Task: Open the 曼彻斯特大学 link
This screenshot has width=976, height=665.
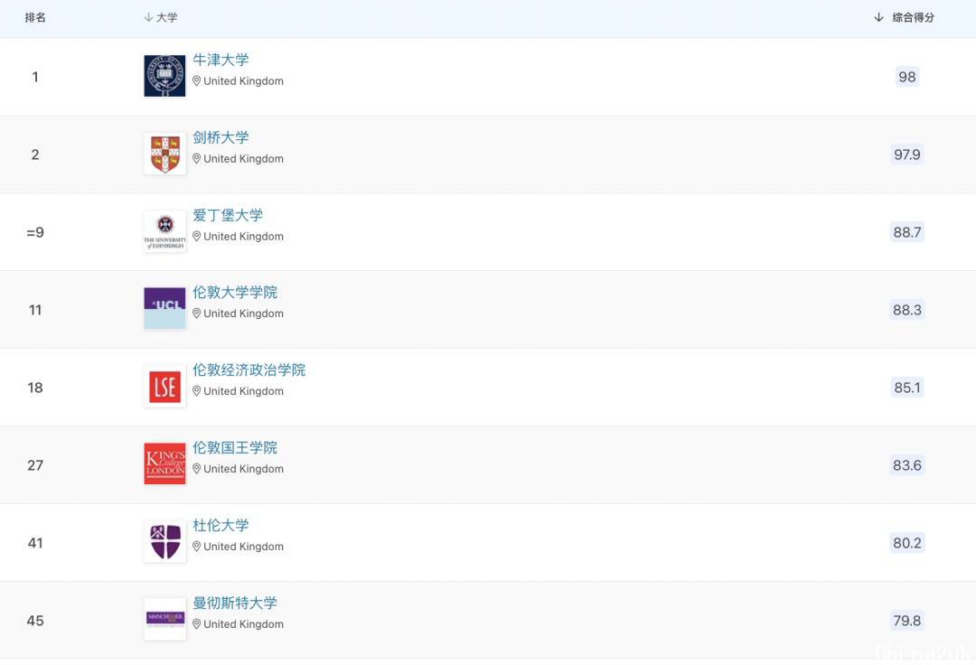Action: pyautogui.click(x=235, y=603)
